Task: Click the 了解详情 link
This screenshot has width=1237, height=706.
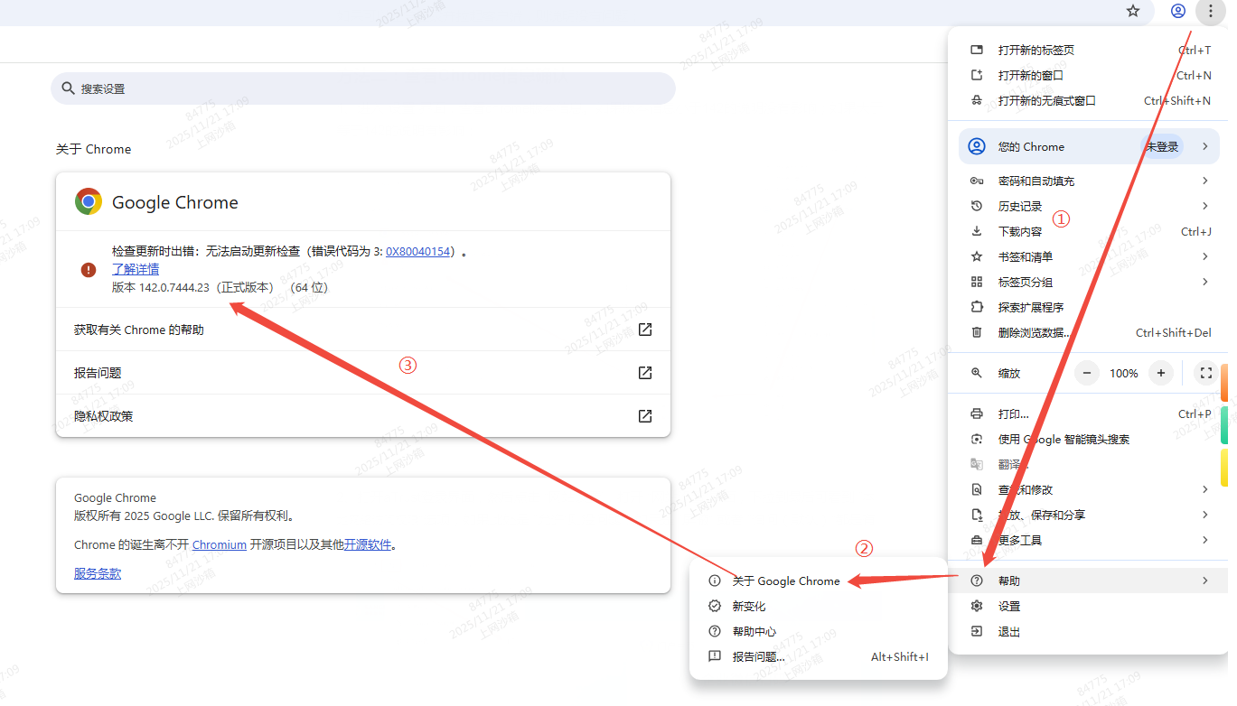Action: 136,269
